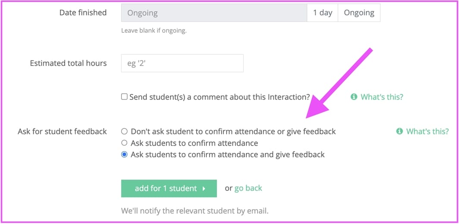Click the Ask for student feedback label
The height and width of the screenshot is (224, 459).
point(63,131)
